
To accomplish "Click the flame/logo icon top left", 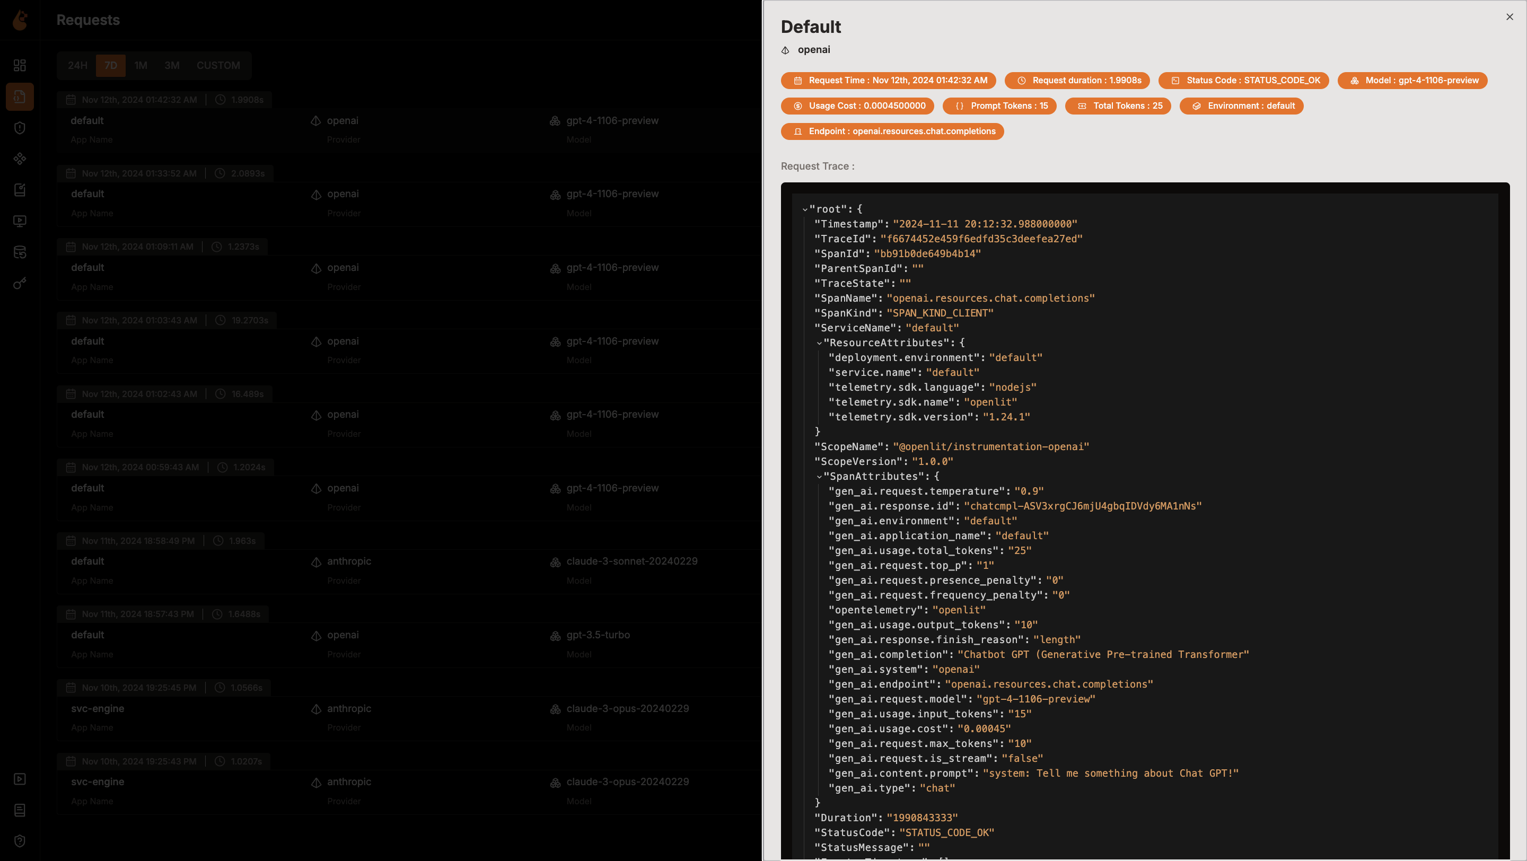I will 20,20.
